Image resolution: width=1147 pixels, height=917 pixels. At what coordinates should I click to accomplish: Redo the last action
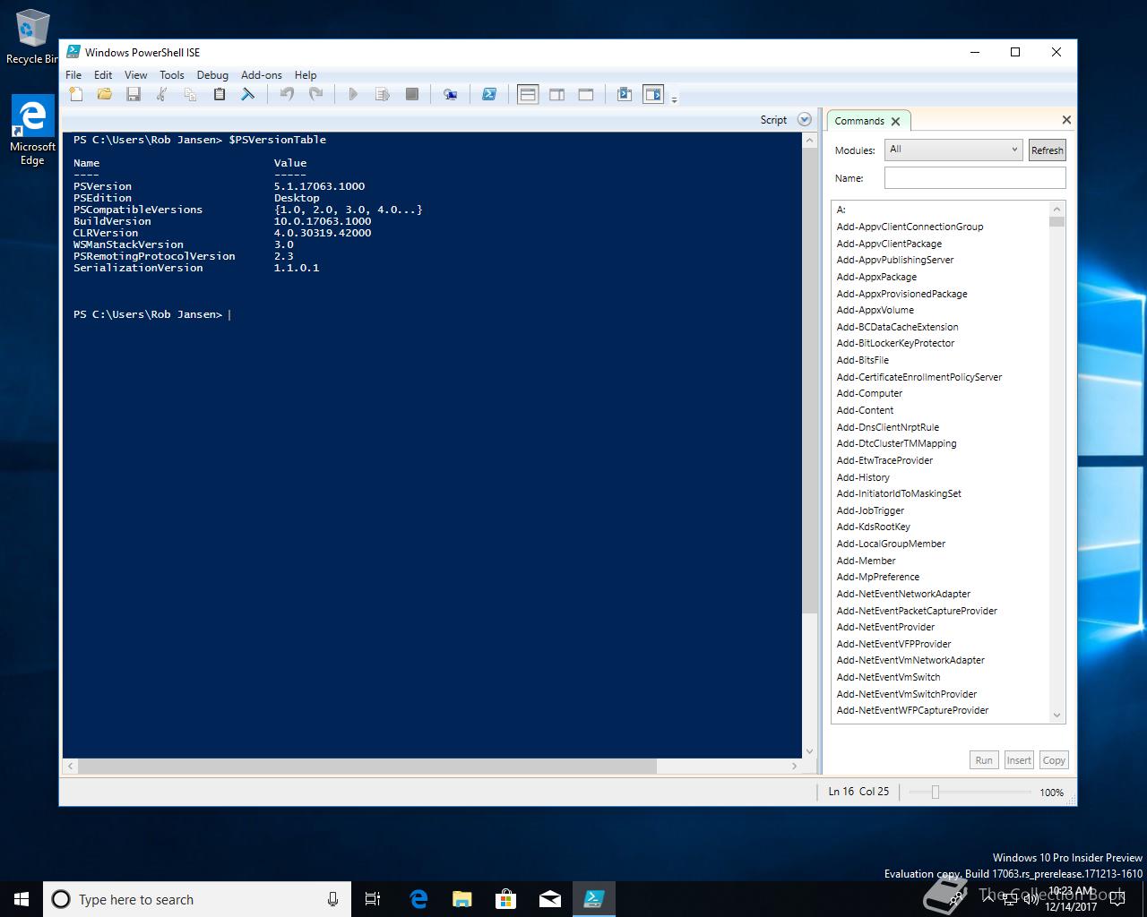[x=315, y=94]
